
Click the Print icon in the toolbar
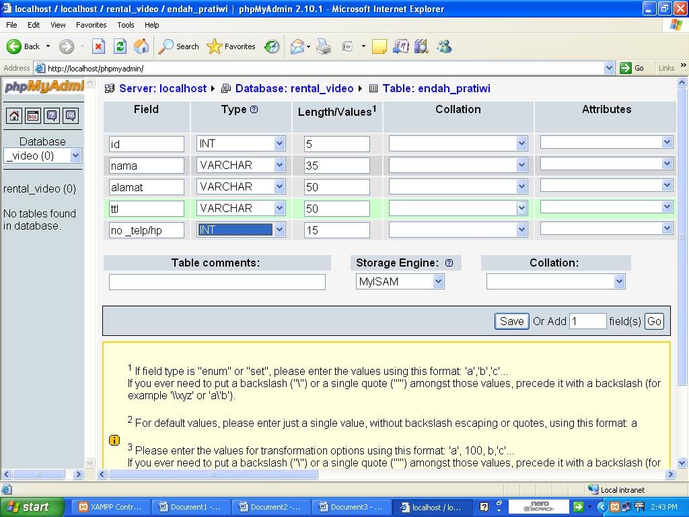322,46
